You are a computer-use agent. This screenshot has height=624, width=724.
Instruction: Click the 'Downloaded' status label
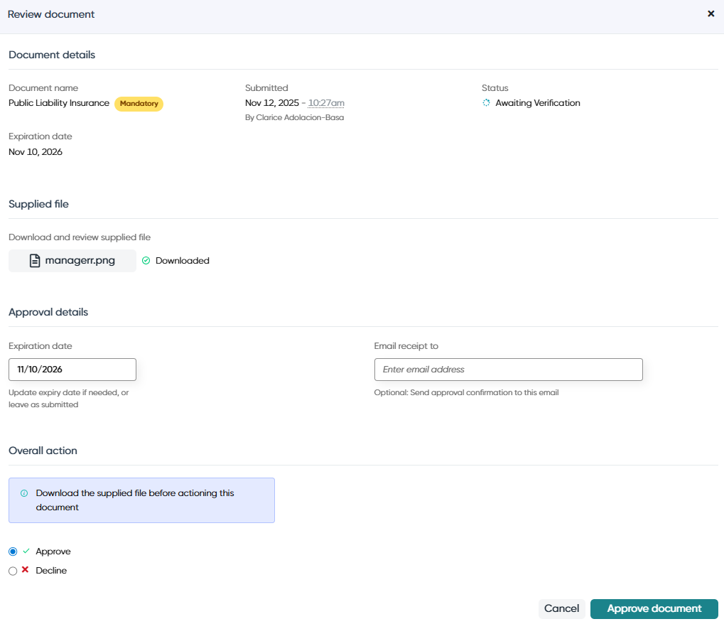183,261
